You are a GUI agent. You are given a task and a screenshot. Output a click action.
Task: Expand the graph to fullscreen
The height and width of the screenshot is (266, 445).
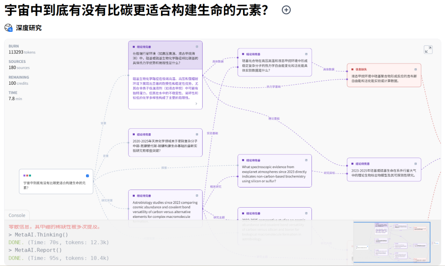[x=428, y=50]
